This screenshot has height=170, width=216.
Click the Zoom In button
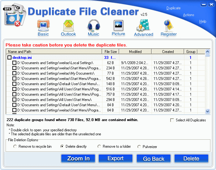click(78, 159)
